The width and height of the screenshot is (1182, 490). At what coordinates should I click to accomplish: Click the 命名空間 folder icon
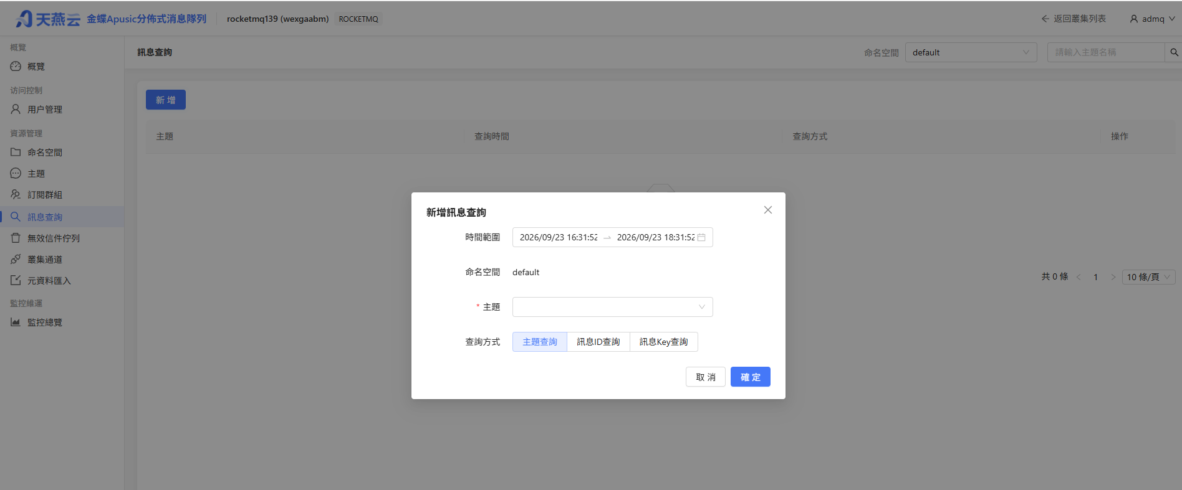click(16, 152)
